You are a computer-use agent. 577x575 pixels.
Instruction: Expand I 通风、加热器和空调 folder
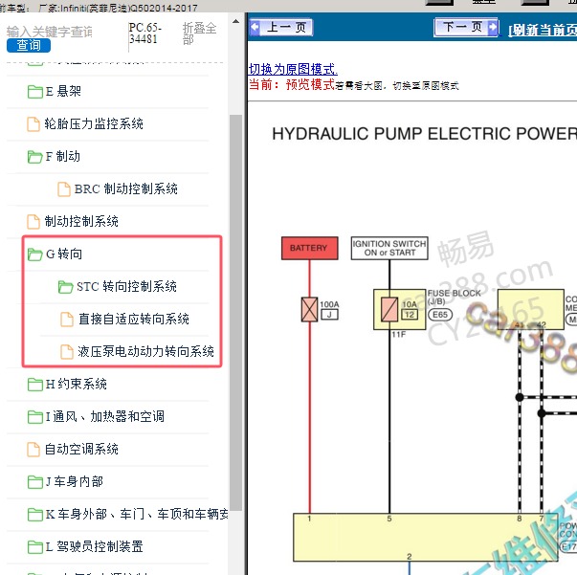coord(107,416)
